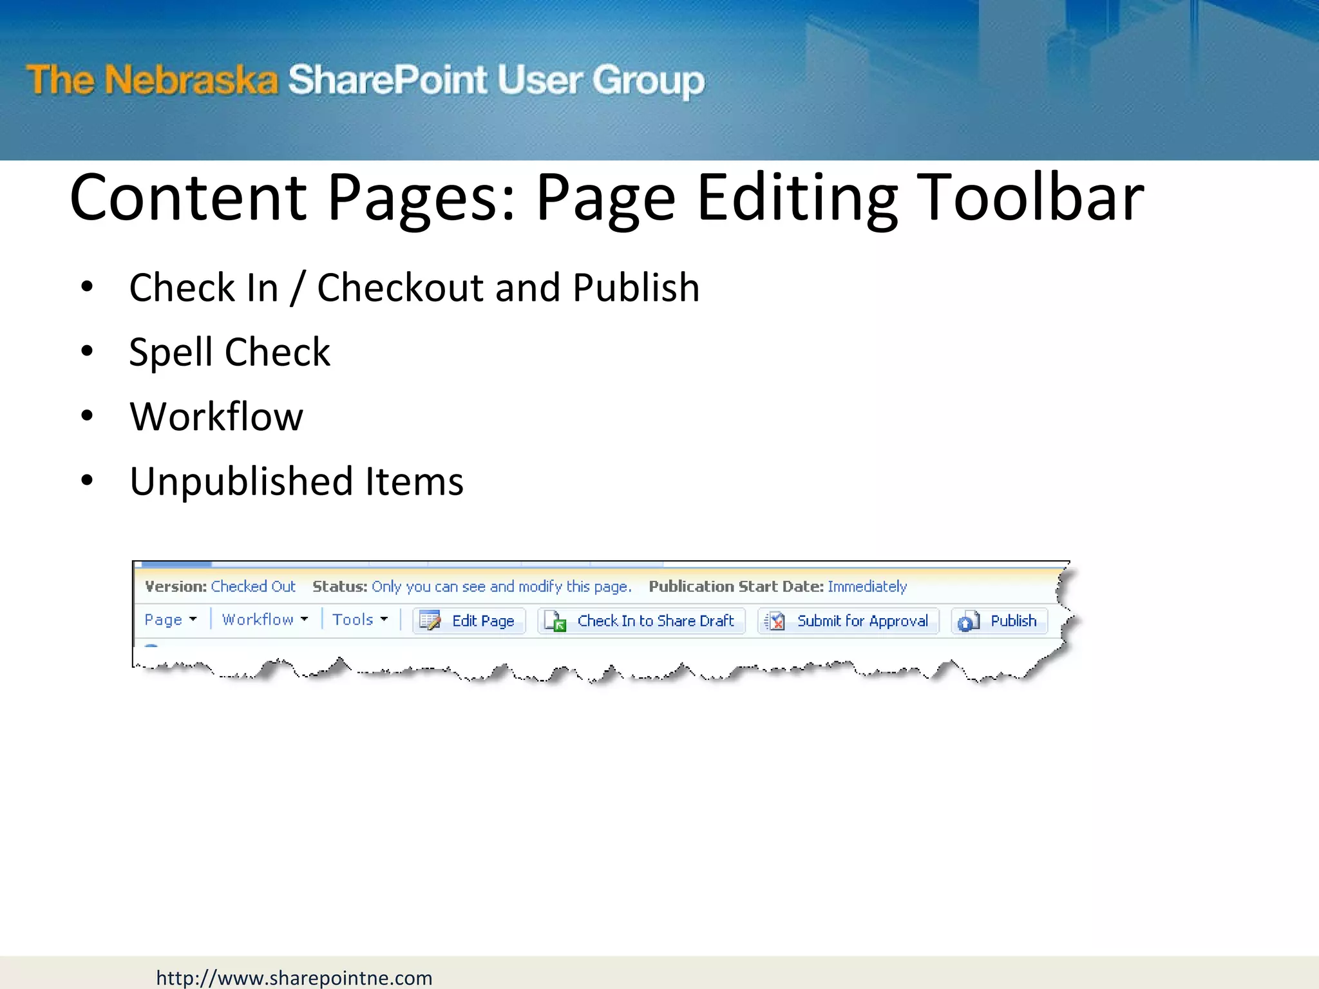Click the Submit for Approval label
Image resolution: width=1319 pixels, height=989 pixels.
862,621
